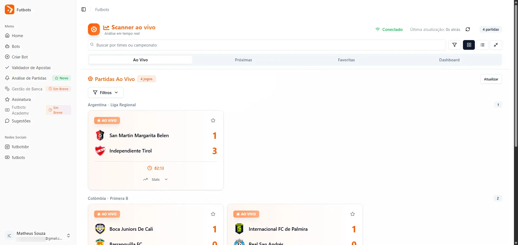
Task: Click the AO VIVO badge on Internacional card
Action: click(x=246, y=214)
